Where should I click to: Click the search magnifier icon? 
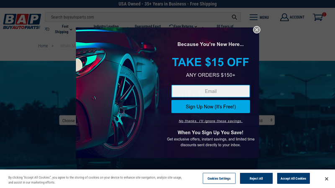(x=234, y=17)
